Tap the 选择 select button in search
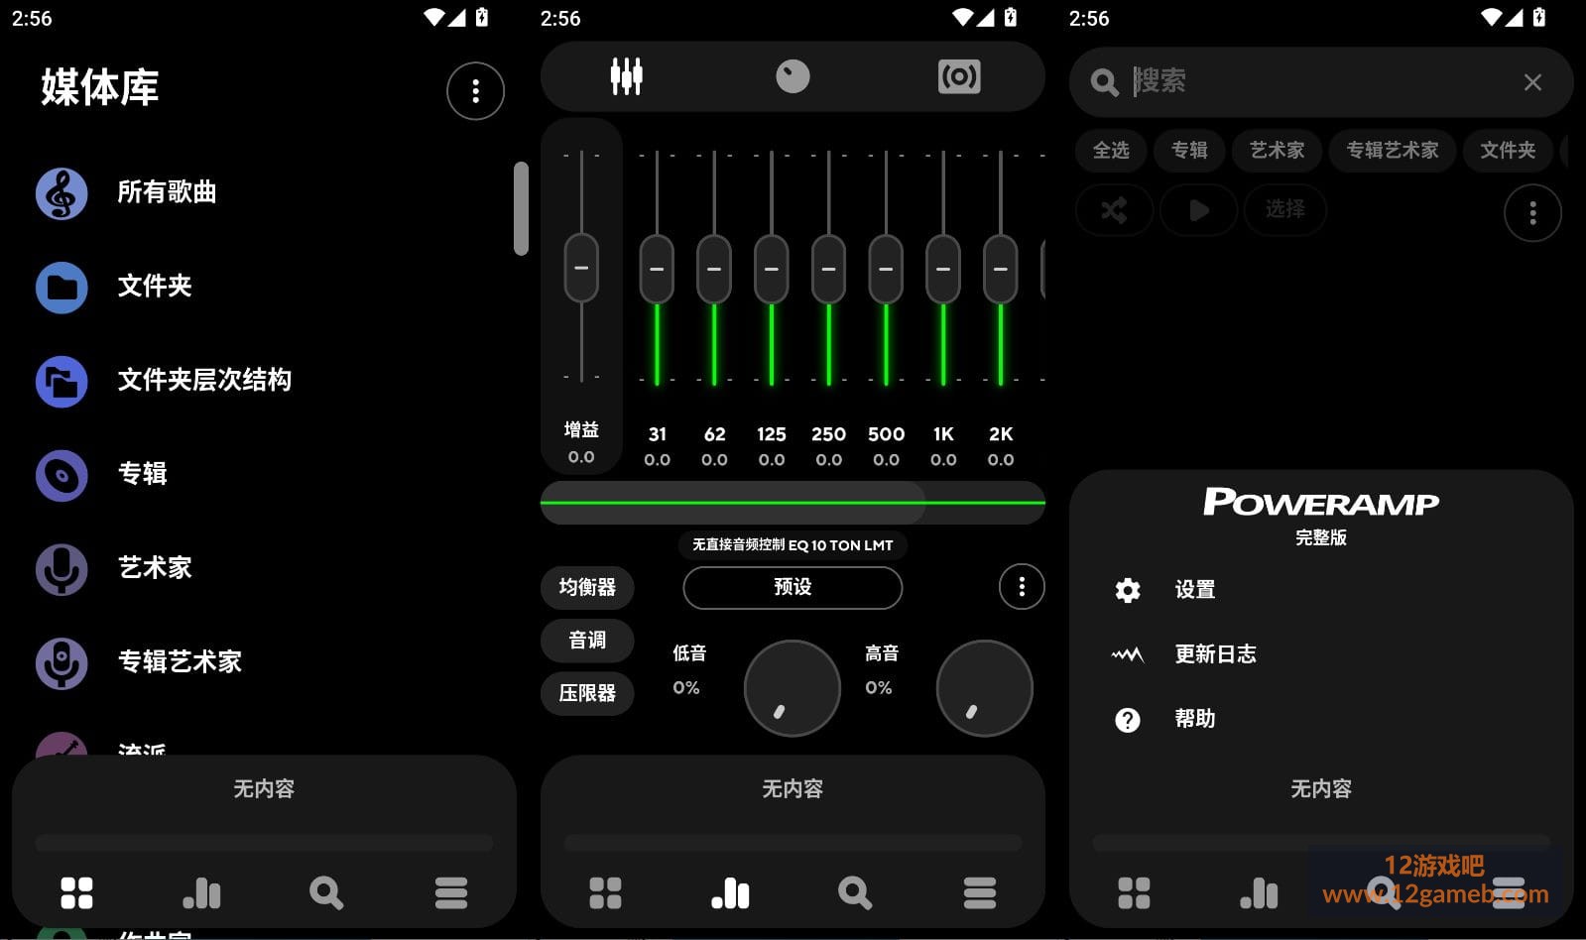Viewport: 1586px width, 940px height. coord(1284,210)
